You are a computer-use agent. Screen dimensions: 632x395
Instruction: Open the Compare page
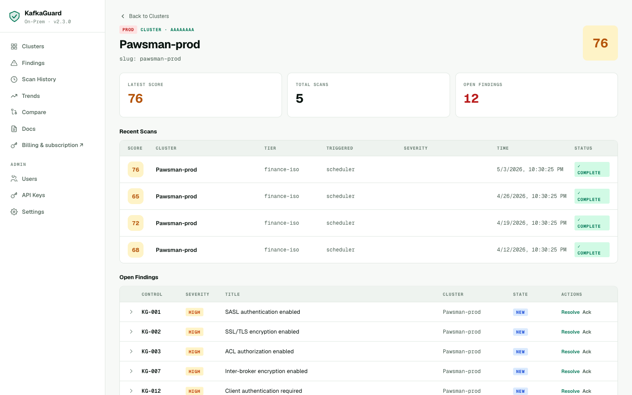pos(53,112)
